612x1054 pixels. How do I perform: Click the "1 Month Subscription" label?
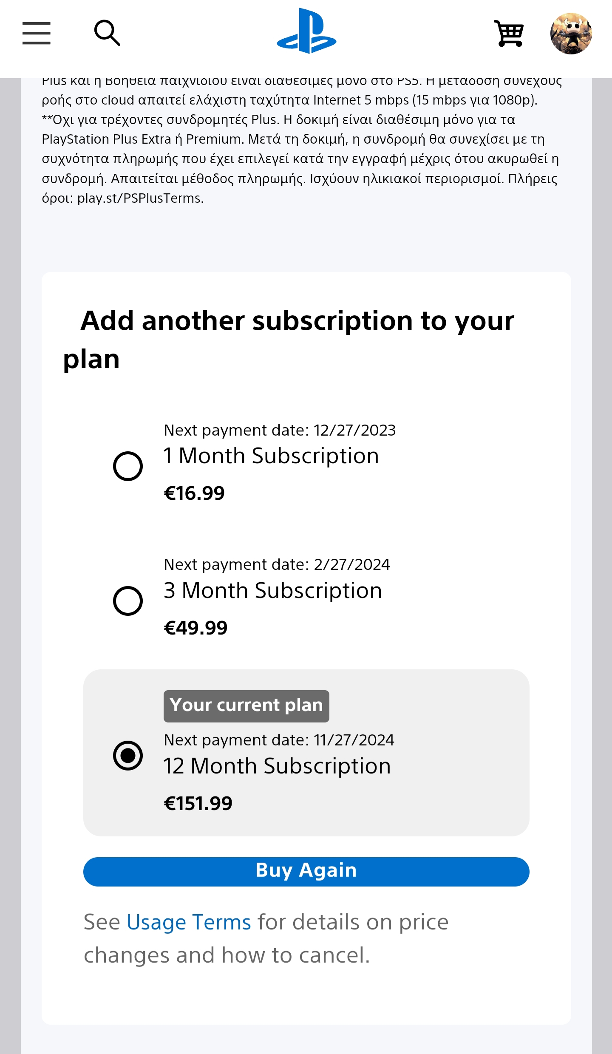271,456
